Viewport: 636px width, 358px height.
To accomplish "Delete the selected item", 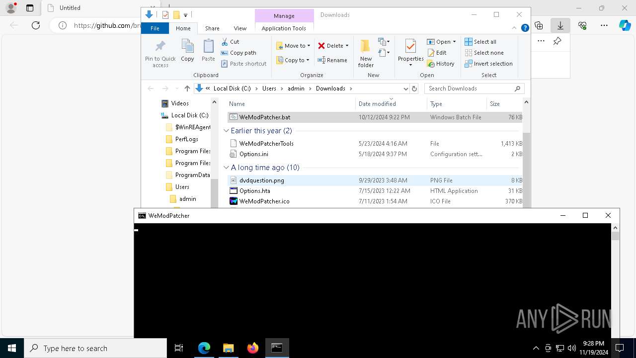I will (x=330, y=46).
